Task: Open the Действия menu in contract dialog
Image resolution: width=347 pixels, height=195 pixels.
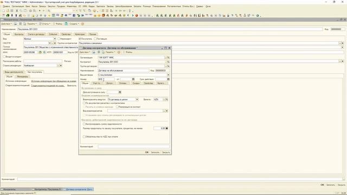Action: [85, 52]
